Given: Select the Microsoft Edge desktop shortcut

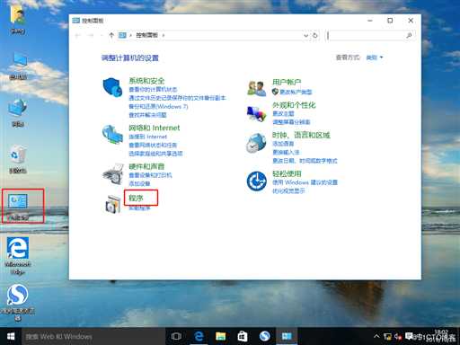Looking at the screenshot, I should click(x=18, y=255).
